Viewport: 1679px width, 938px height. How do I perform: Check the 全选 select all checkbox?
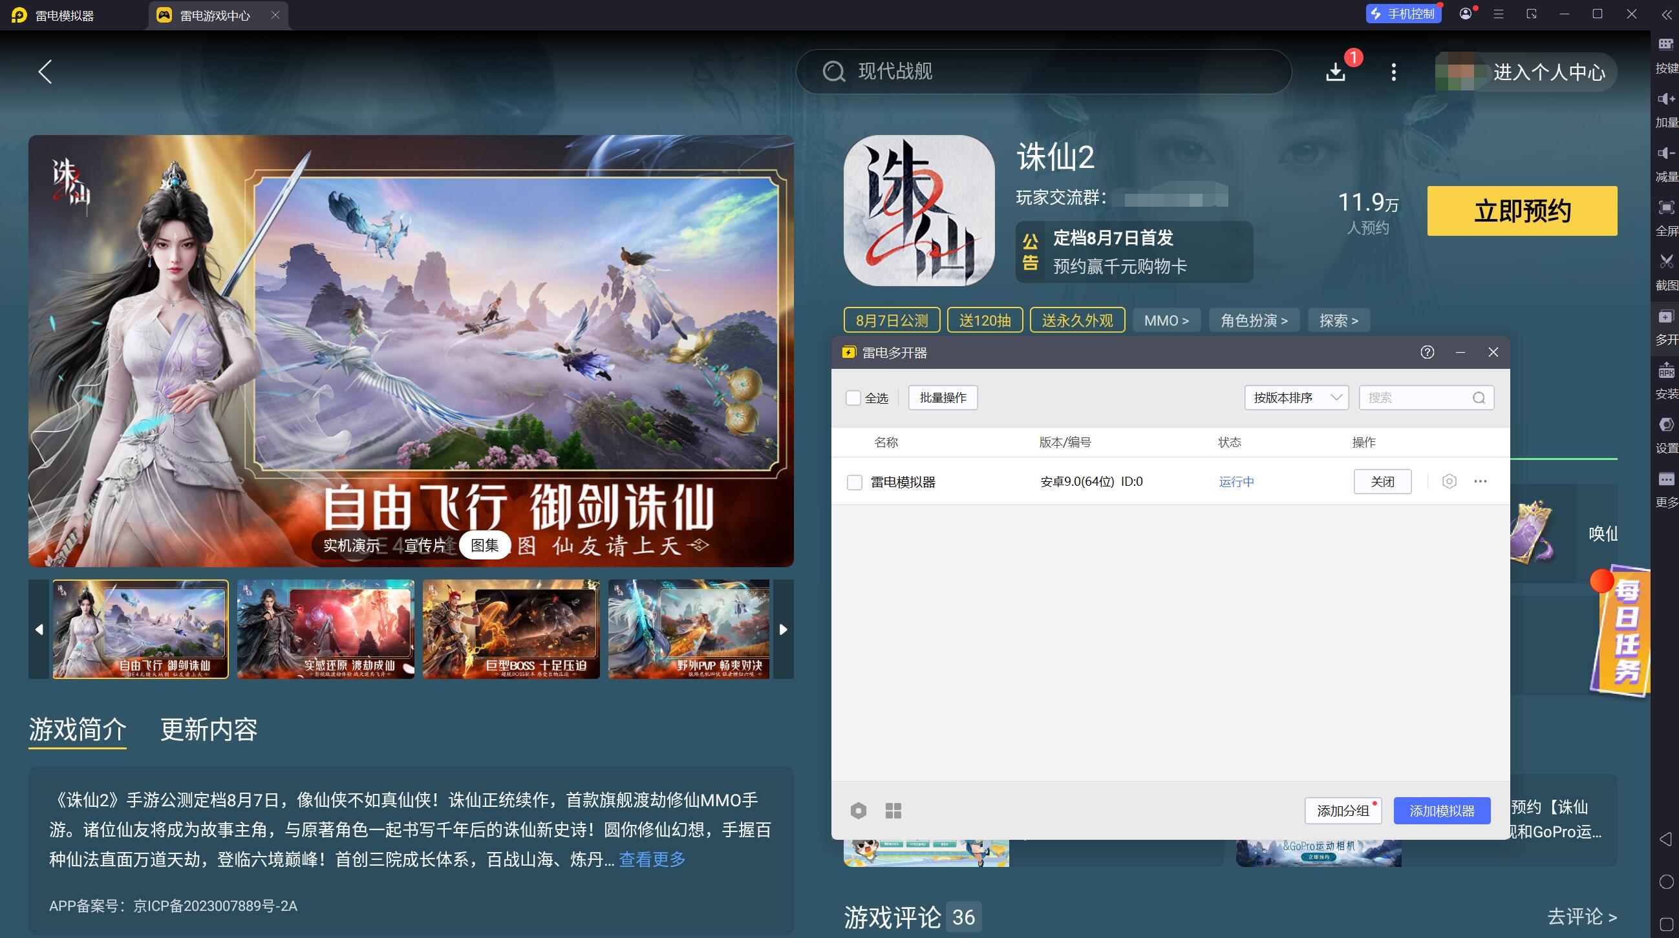pos(853,398)
